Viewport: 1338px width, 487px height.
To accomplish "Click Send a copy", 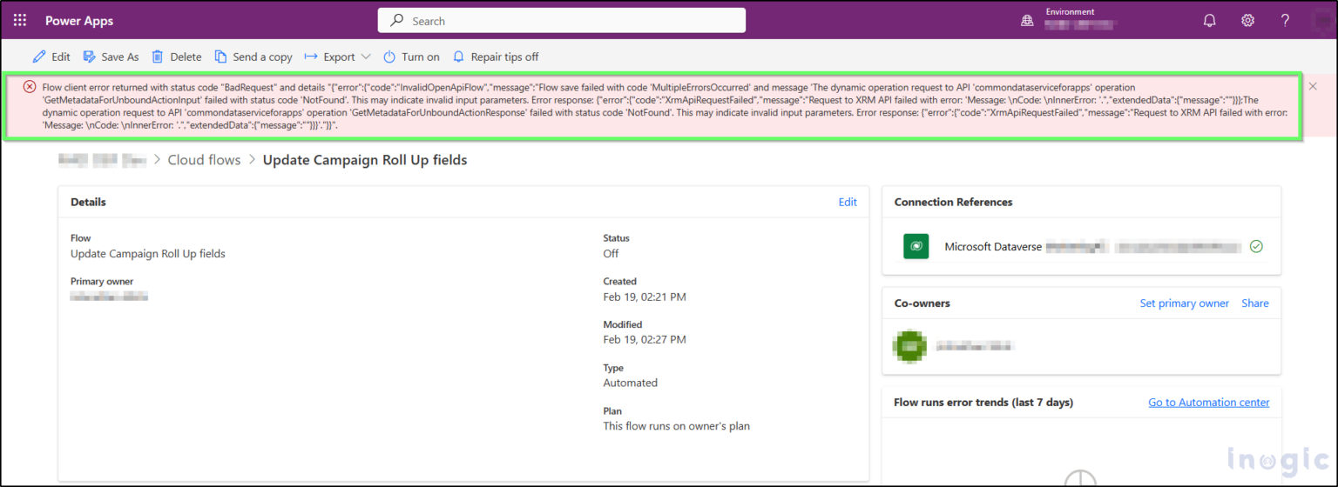I will coord(253,57).
